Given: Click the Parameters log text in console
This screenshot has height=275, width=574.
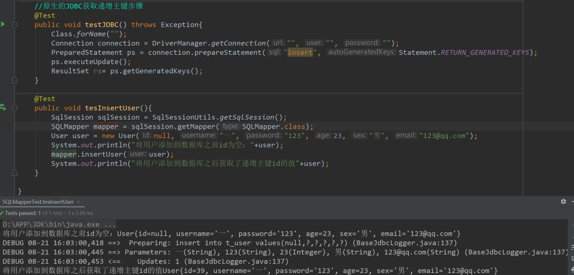Looking at the screenshot, I should coord(146,252).
